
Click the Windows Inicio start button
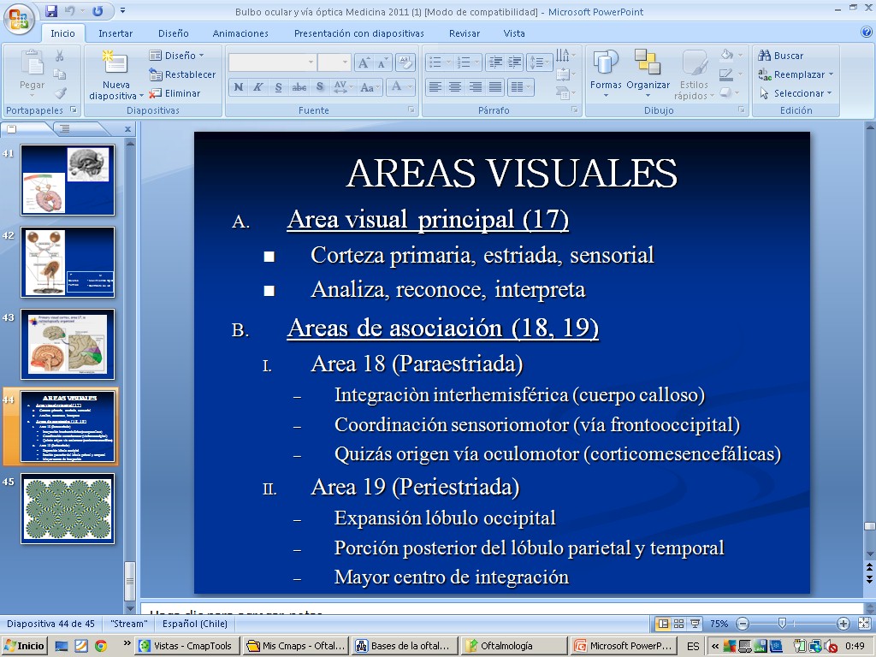click(24, 646)
